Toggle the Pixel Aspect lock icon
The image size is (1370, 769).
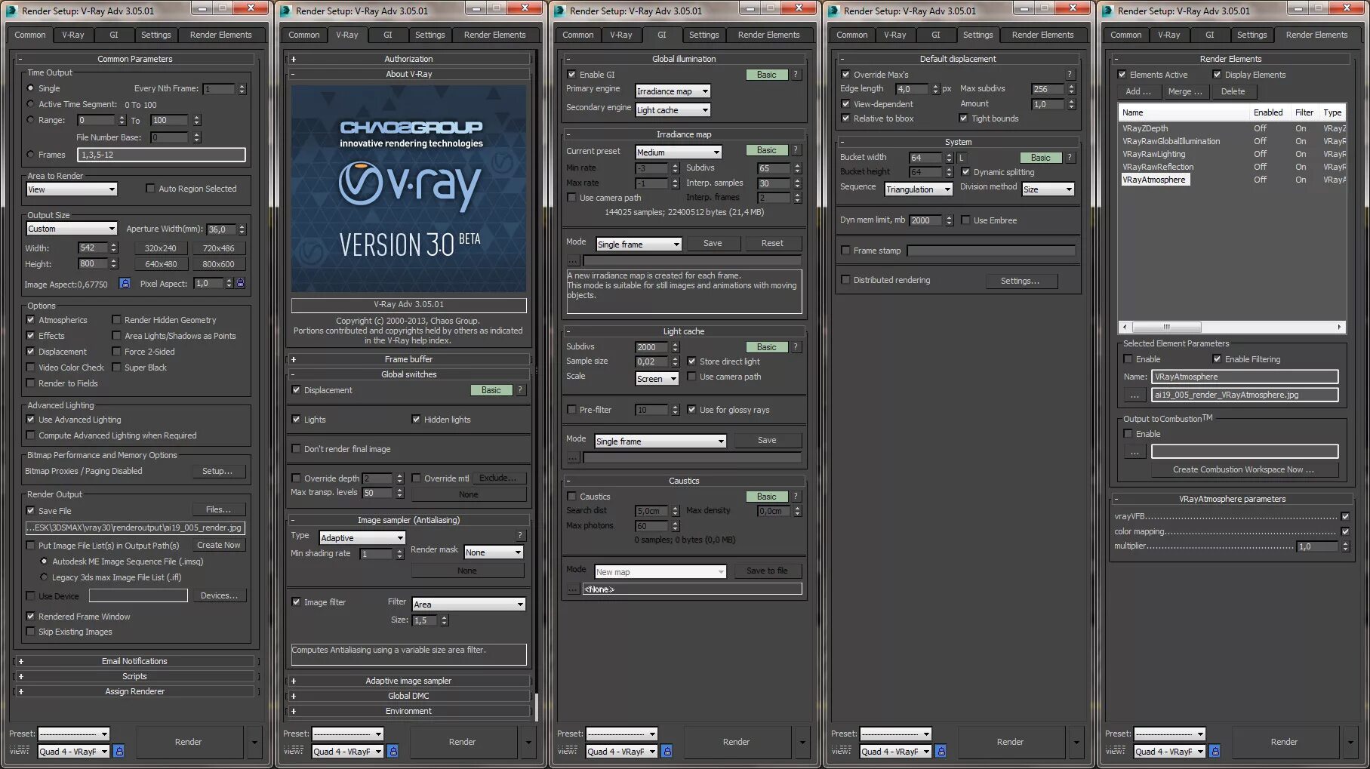[241, 284]
